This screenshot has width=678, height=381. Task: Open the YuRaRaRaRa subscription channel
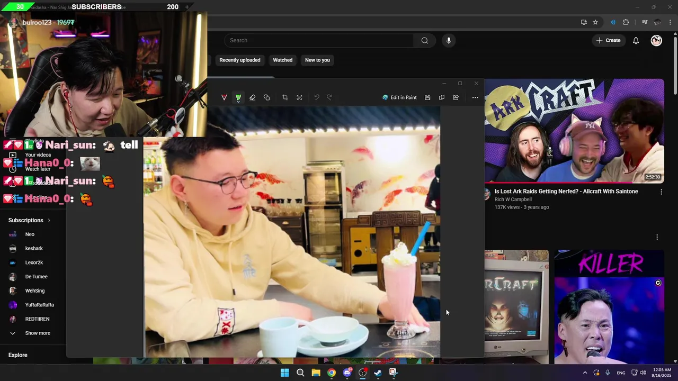pos(39,305)
